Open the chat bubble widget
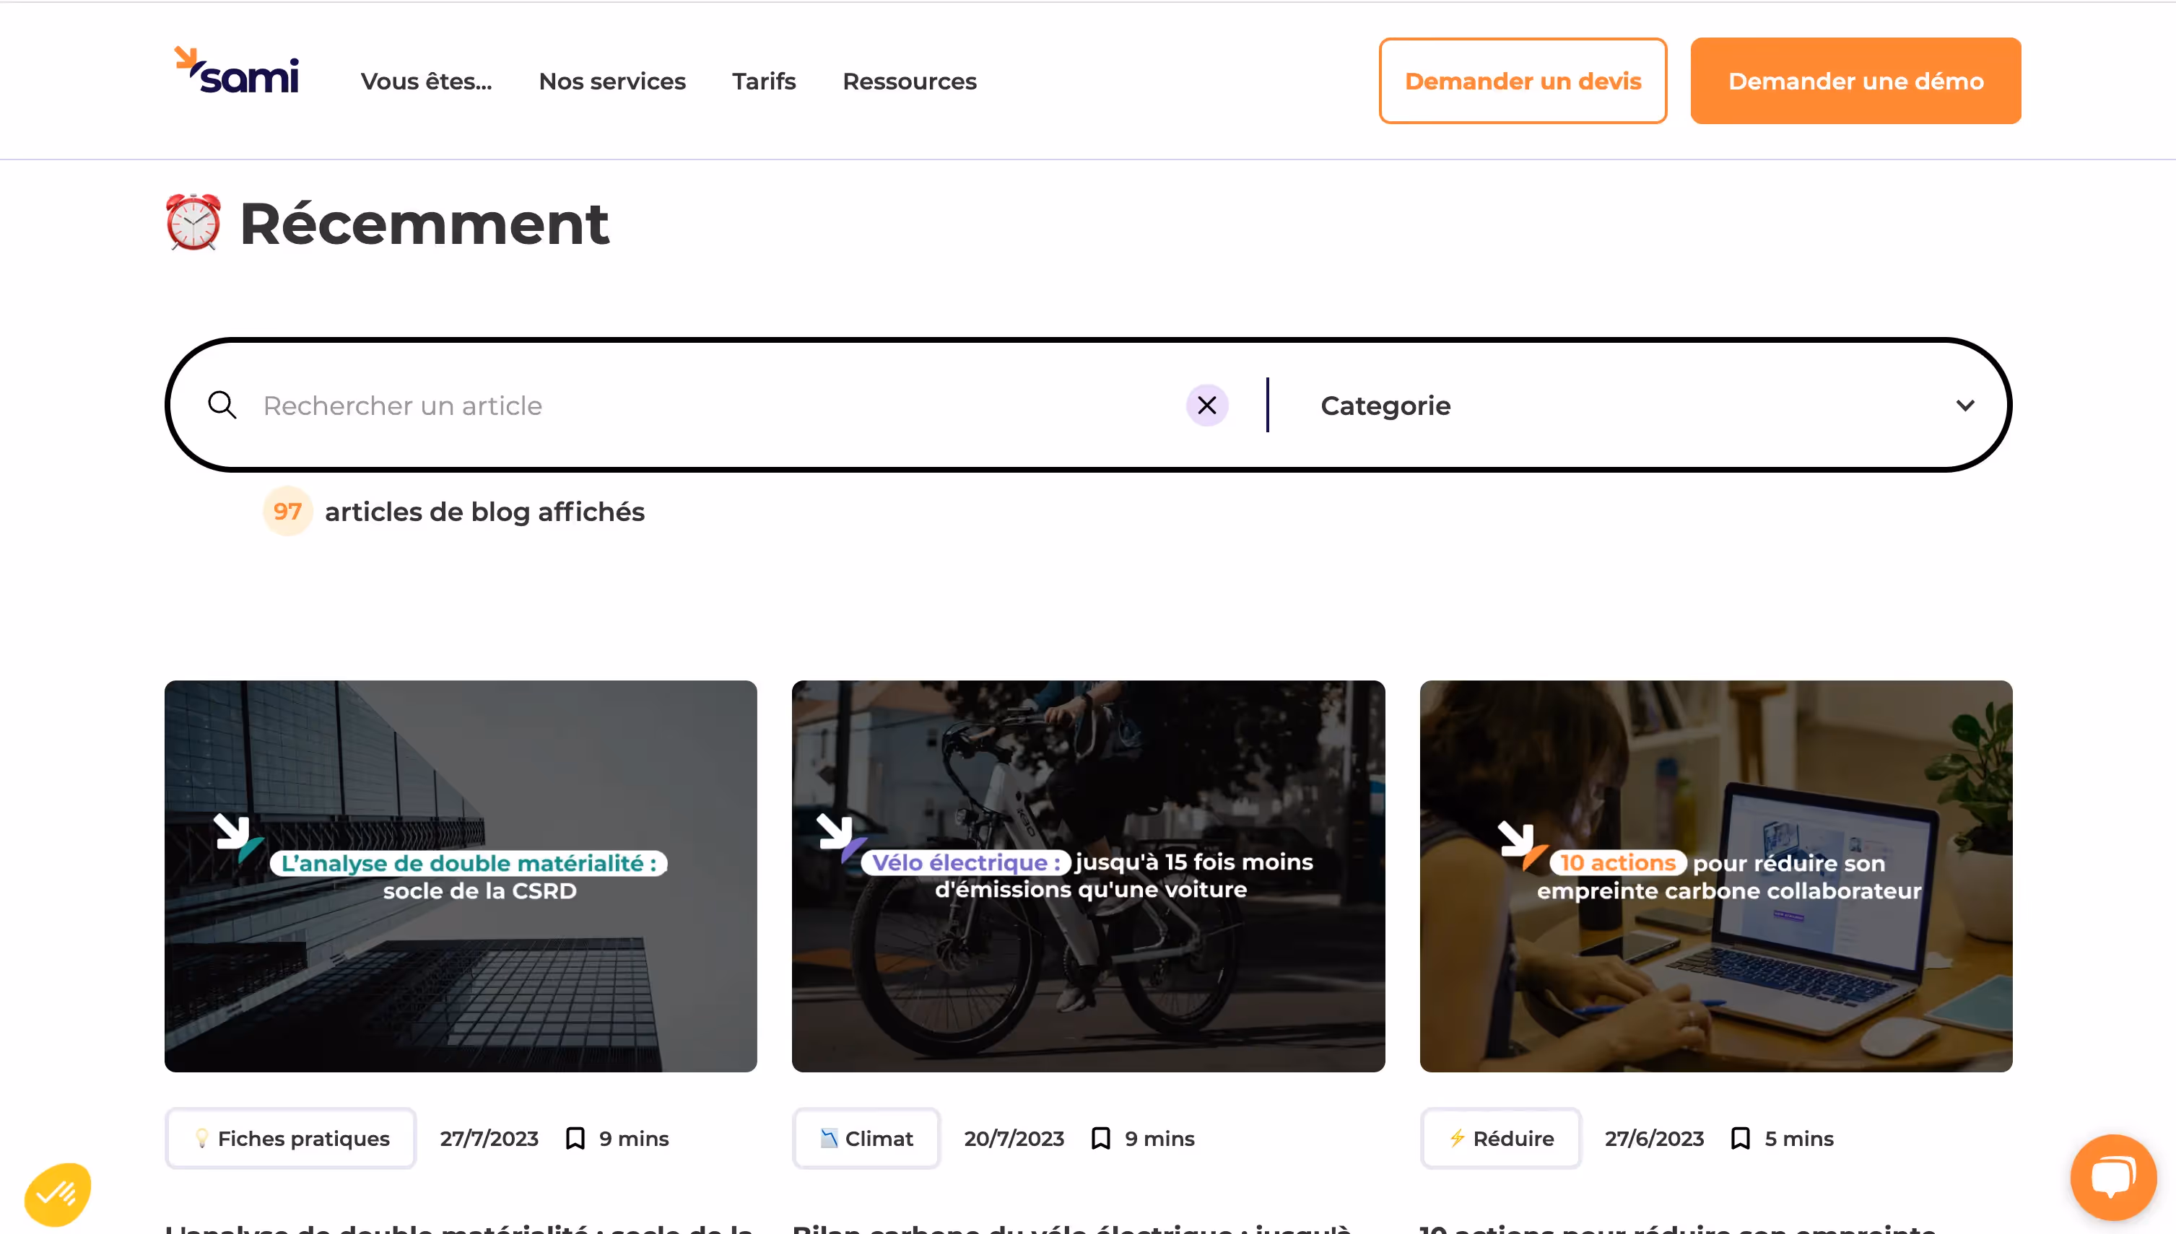Viewport: 2176px width, 1234px height. click(x=2112, y=1176)
